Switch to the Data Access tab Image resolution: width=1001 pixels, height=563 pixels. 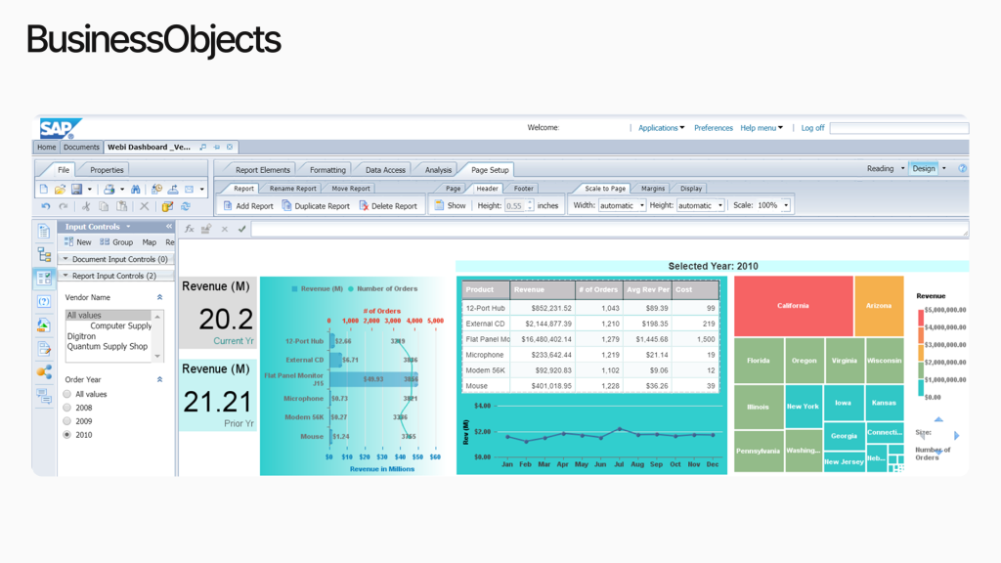coord(385,170)
